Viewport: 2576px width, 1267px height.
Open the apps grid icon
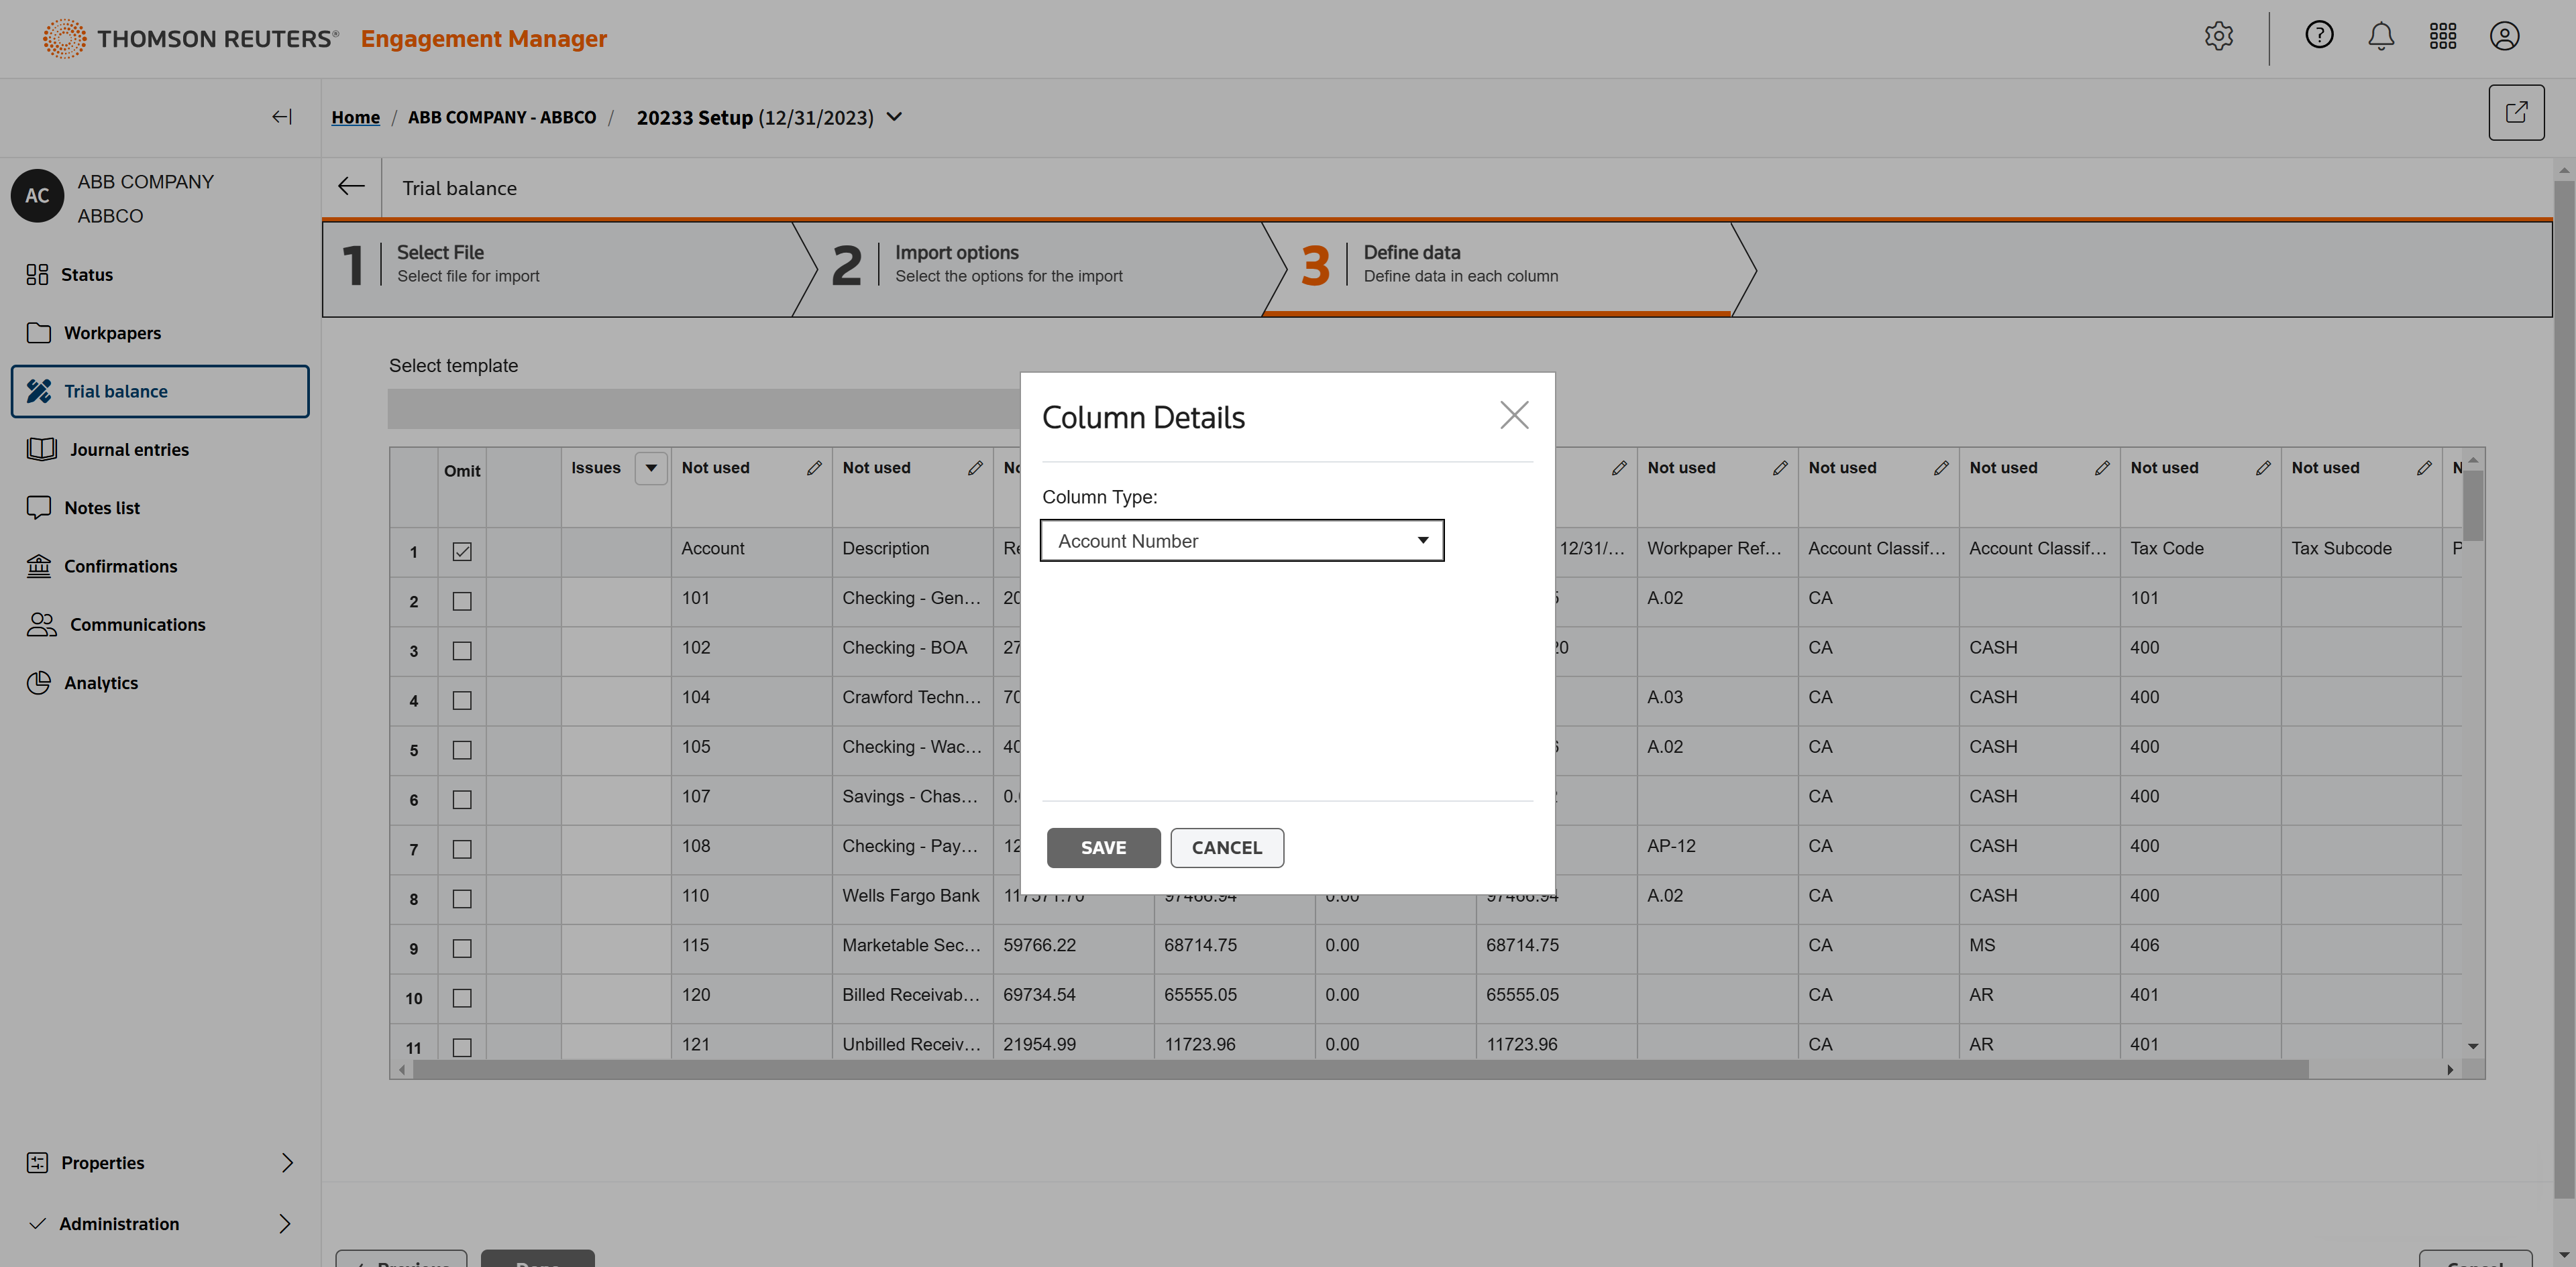[x=2443, y=37]
